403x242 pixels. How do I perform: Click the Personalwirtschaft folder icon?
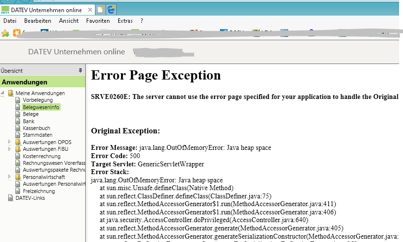coord(18,177)
